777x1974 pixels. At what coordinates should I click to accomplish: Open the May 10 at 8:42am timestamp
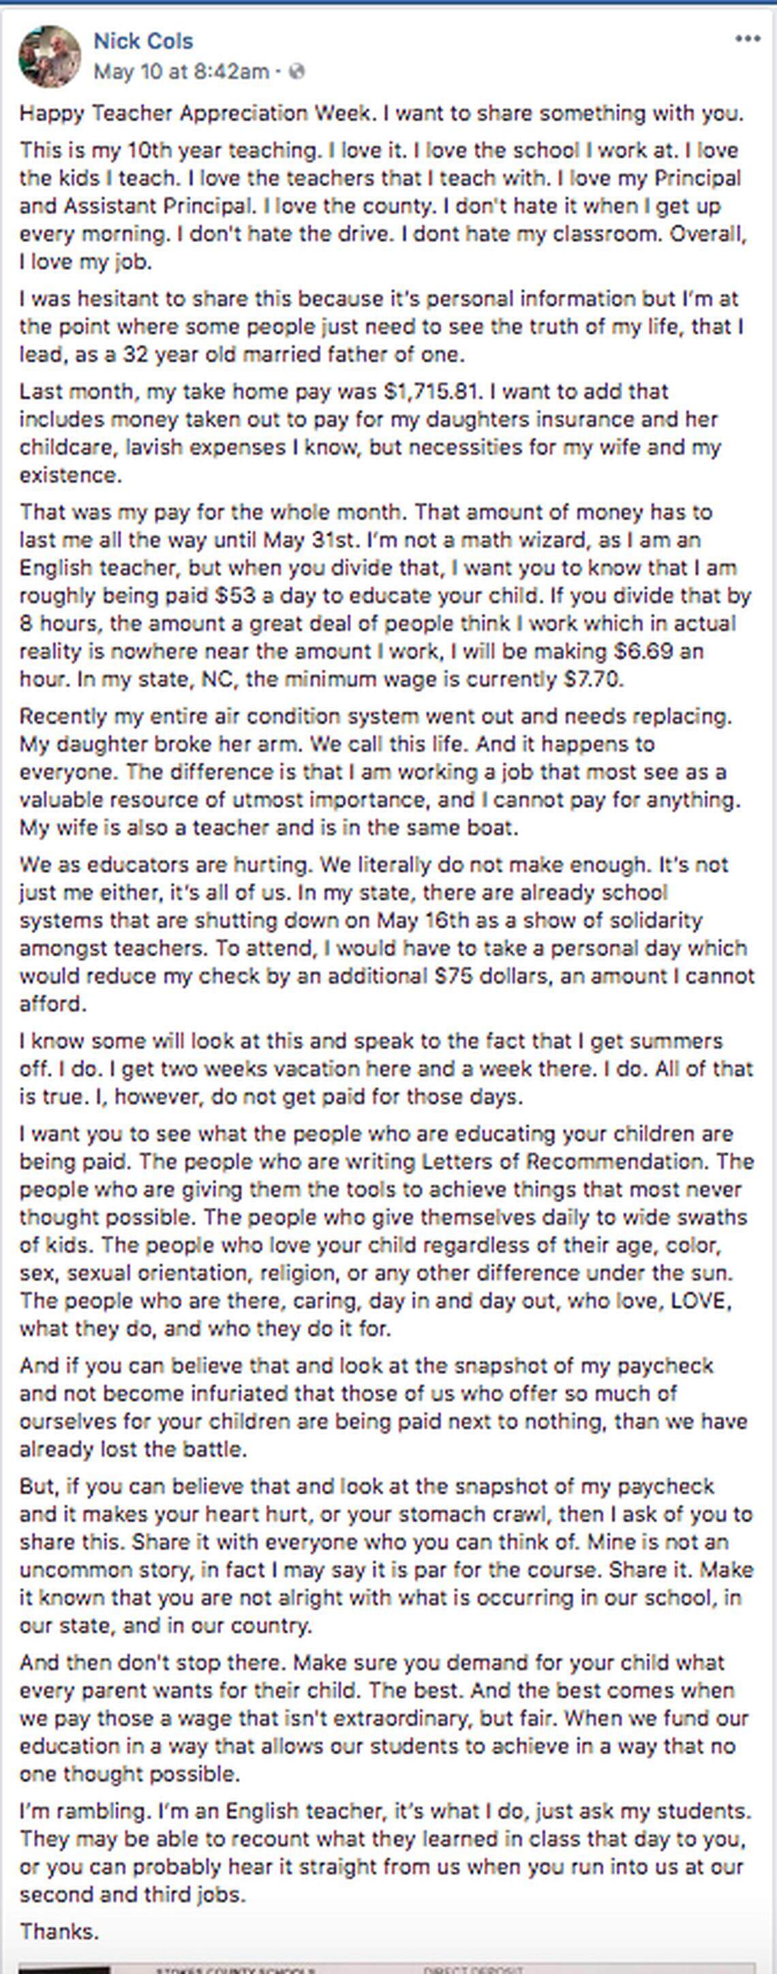point(181,72)
